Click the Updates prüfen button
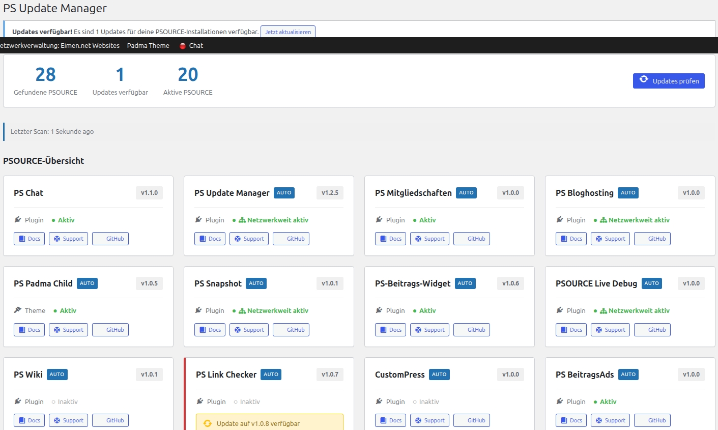This screenshot has height=430, width=718. 668,81
